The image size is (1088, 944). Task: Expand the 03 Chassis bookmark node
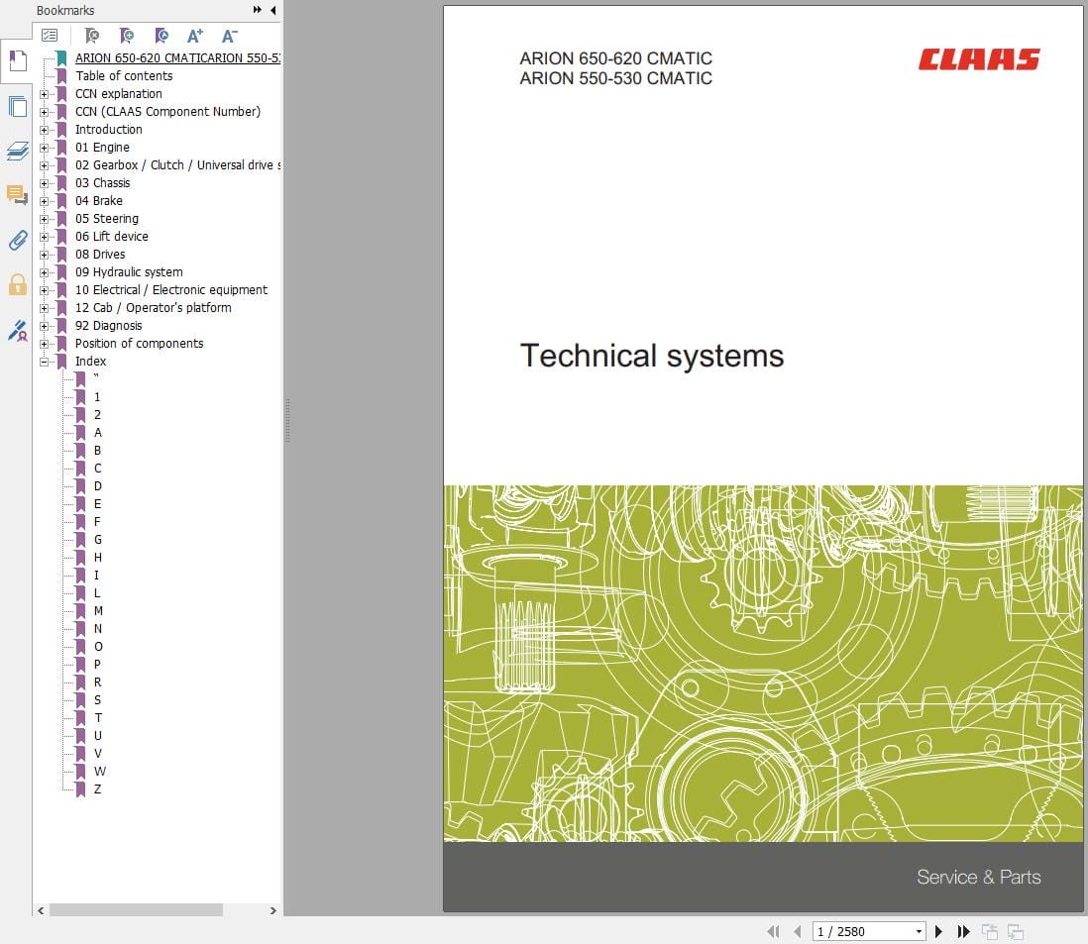coord(45,184)
